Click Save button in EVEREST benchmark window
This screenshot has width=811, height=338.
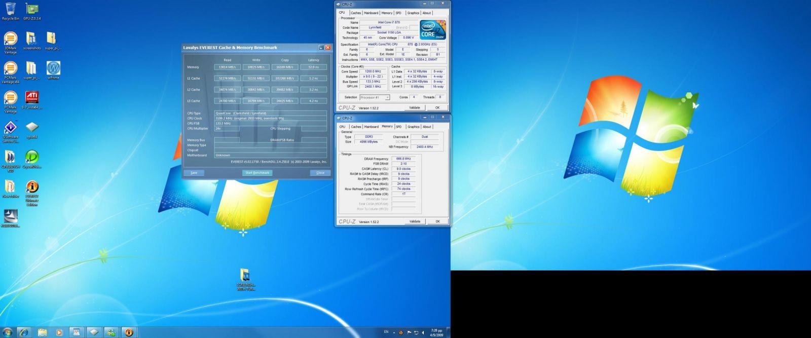click(x=194, y=173)
